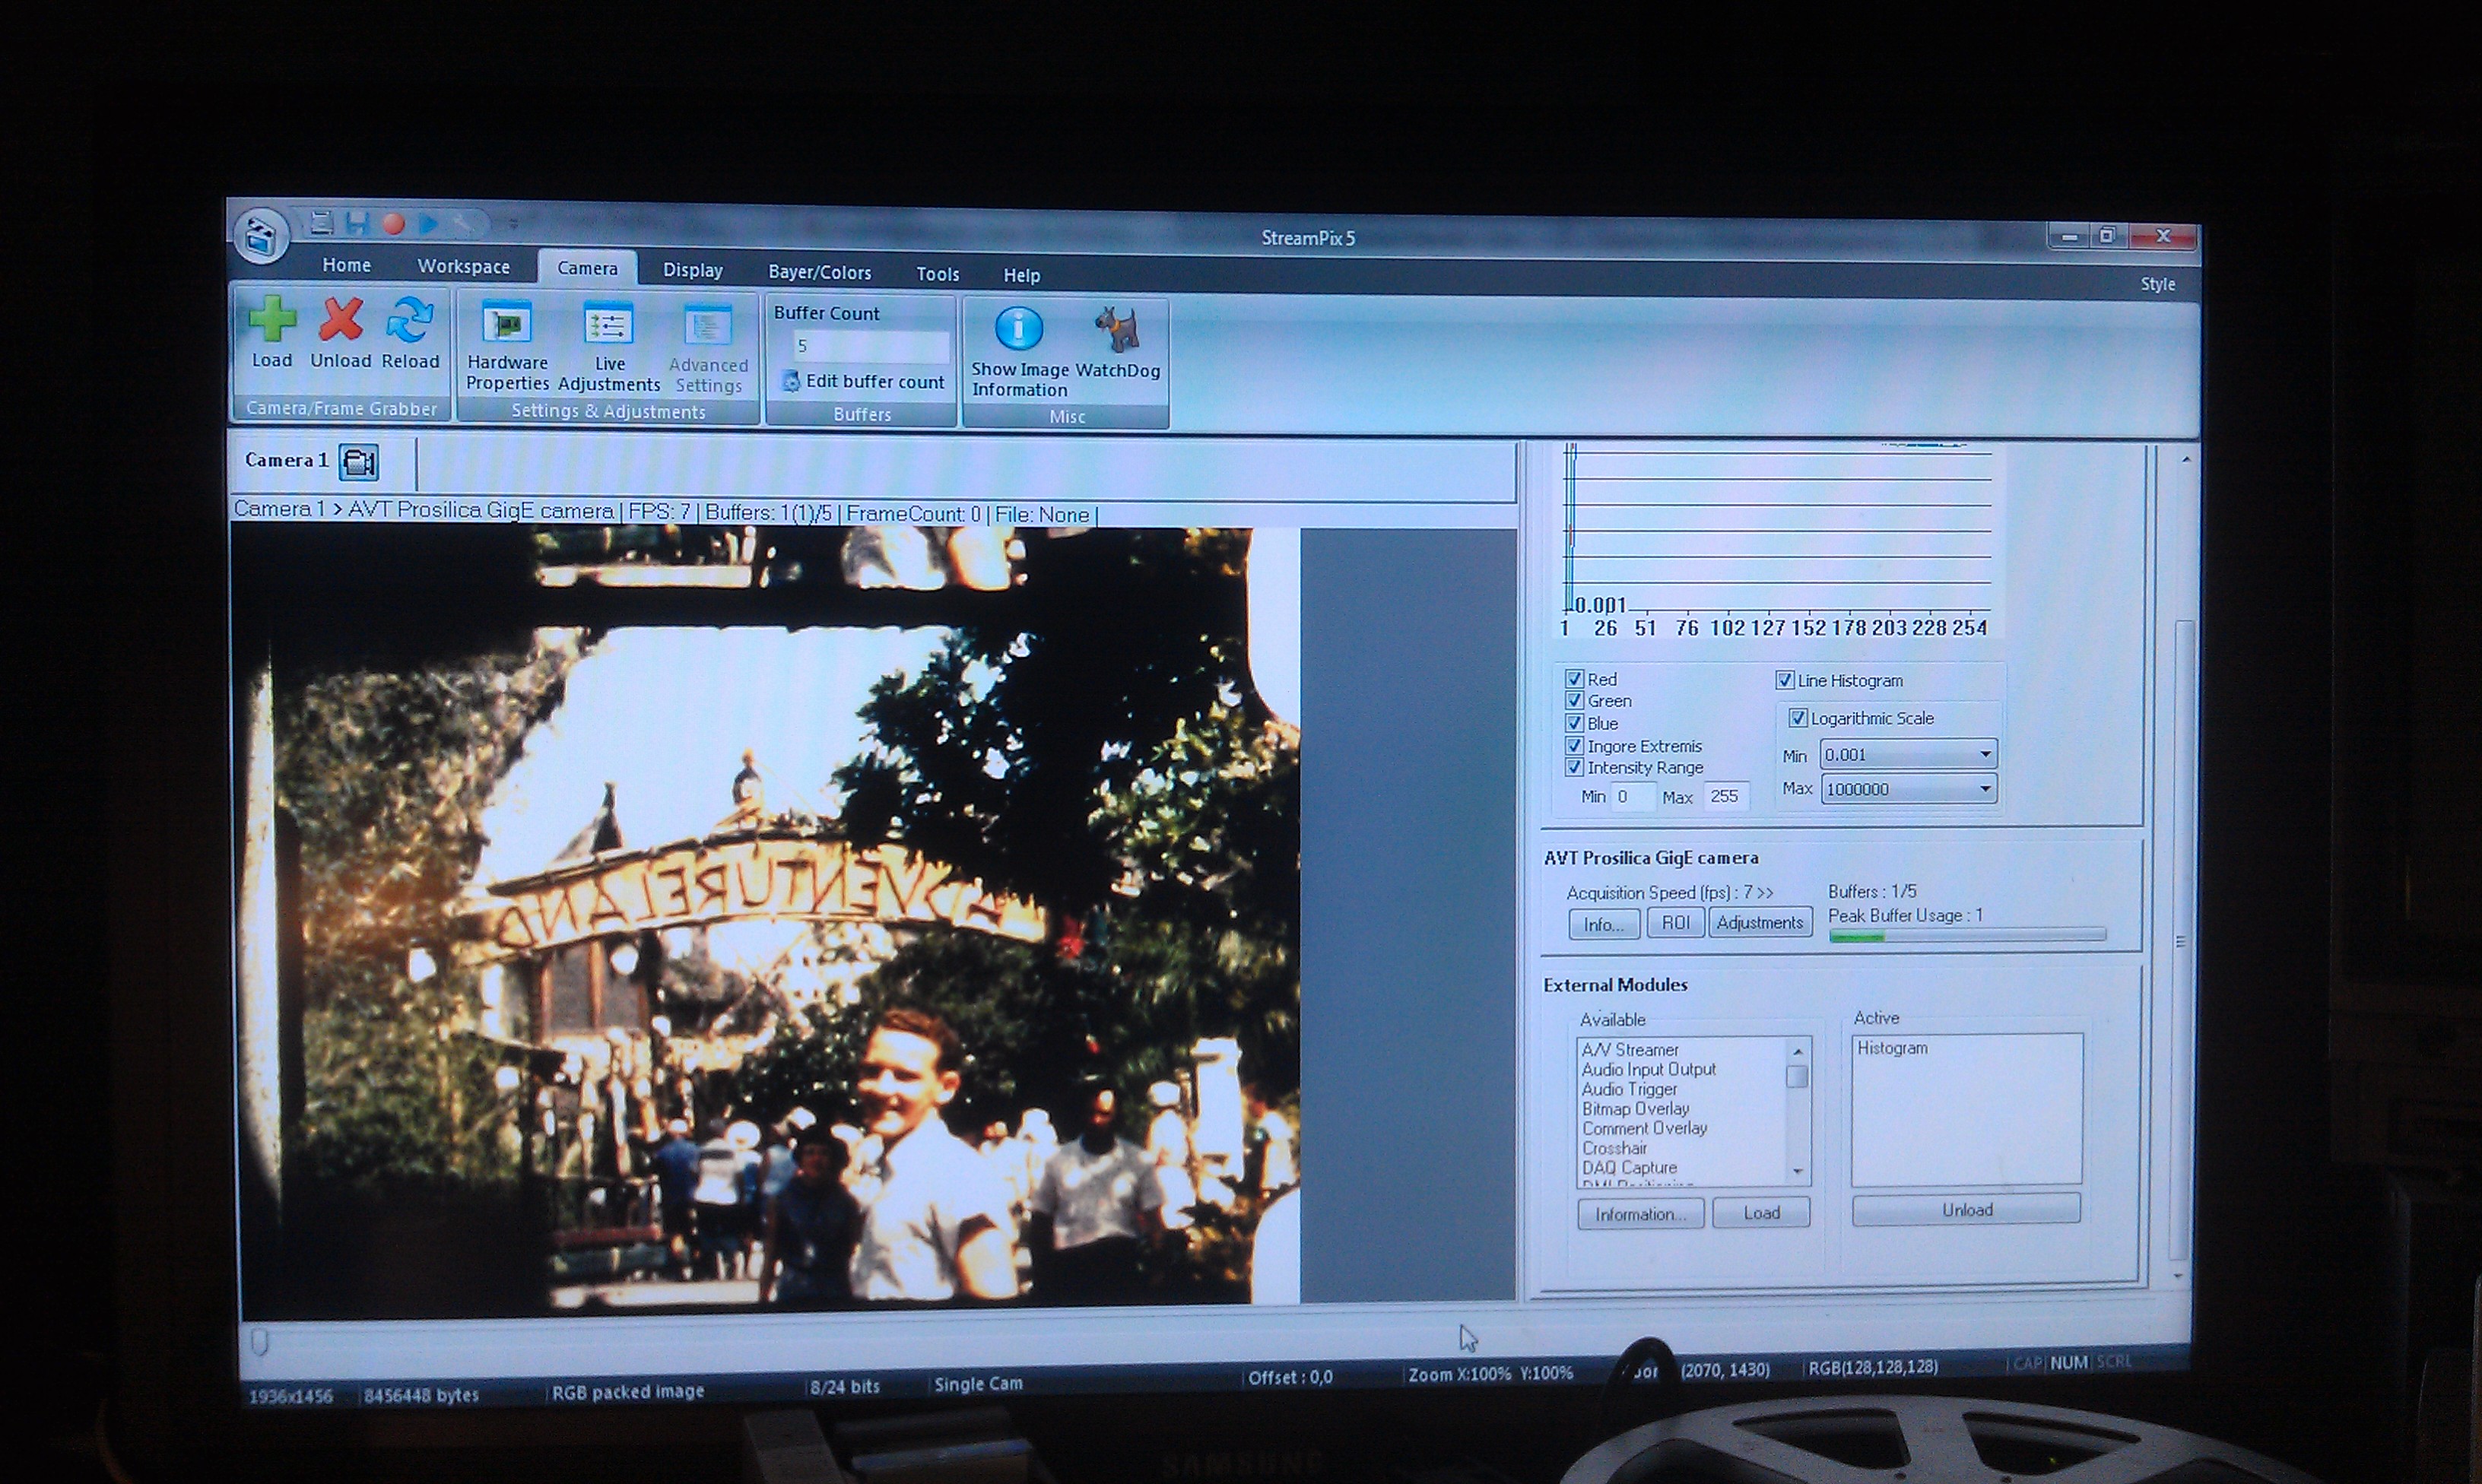Click the ROI button
The height and width of the screenshot is (1484, 2482).
(1675, 923)
